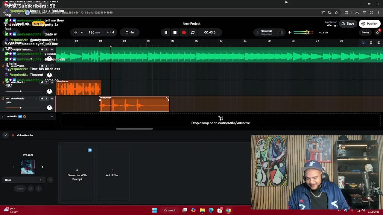Image resolution: width=383 pixels, height=215 pixels.
Task: Click the track 04 pan knob
Action: (x=49, y=107)
